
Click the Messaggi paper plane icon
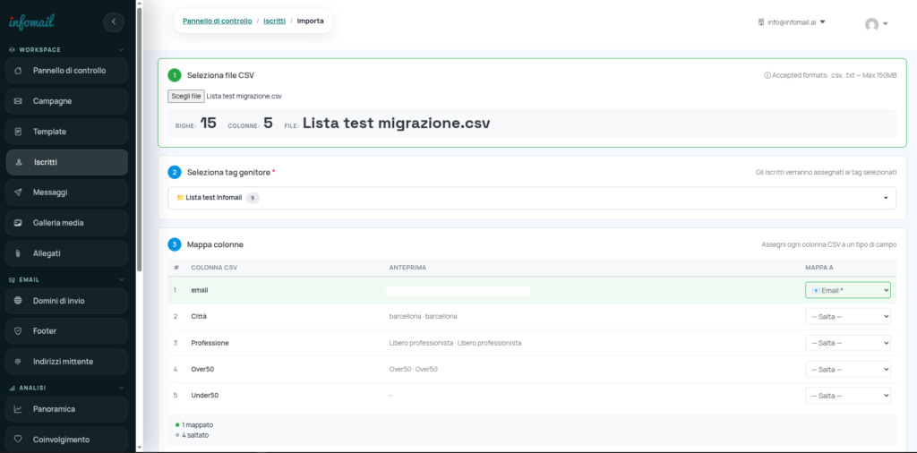coord(19,192)
